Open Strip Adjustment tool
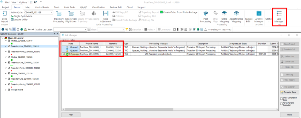The width and height of the screenshot is (301, 118). pos(106,17)
